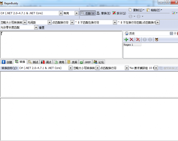Open the 创建 tab

point(7,62)
